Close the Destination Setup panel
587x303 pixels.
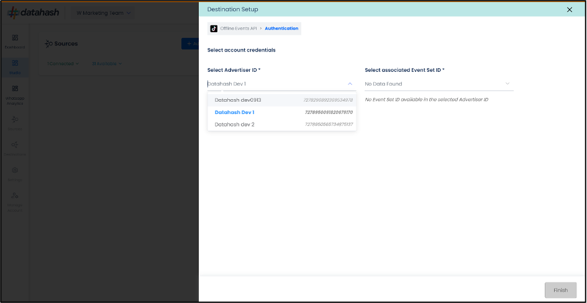click(x=570, y=10)
